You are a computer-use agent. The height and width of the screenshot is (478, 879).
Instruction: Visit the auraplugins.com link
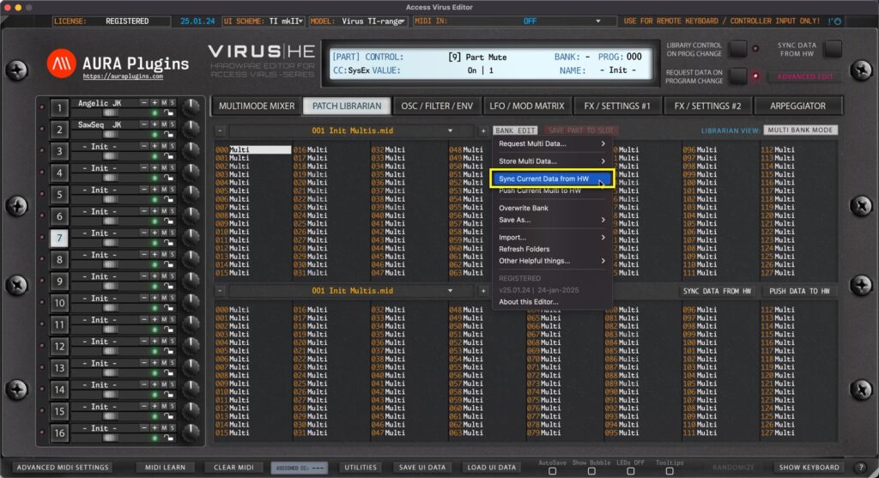point(123,76)
